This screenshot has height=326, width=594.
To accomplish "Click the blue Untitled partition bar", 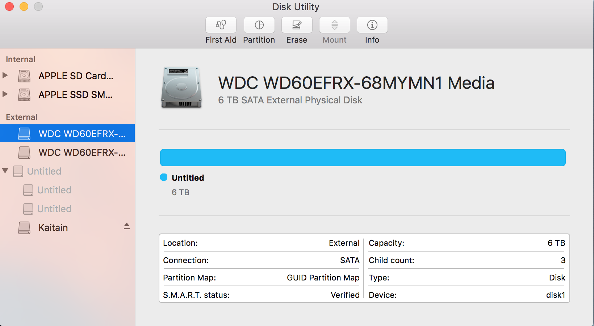I will 363,158.
